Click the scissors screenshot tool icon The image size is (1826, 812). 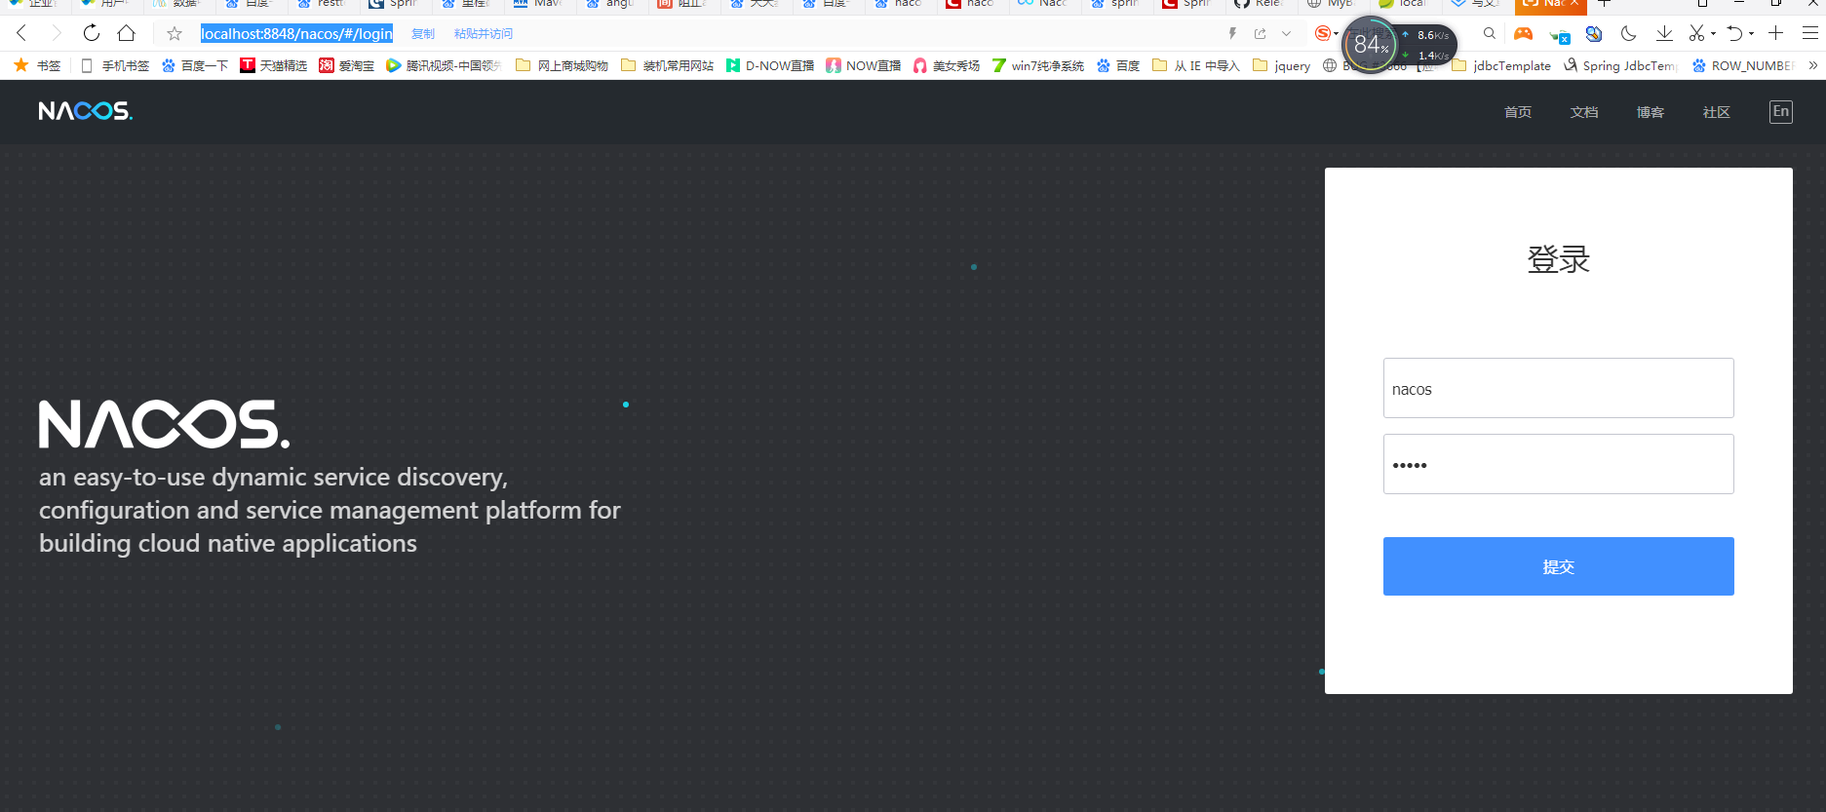click(x=1697, y=33)
